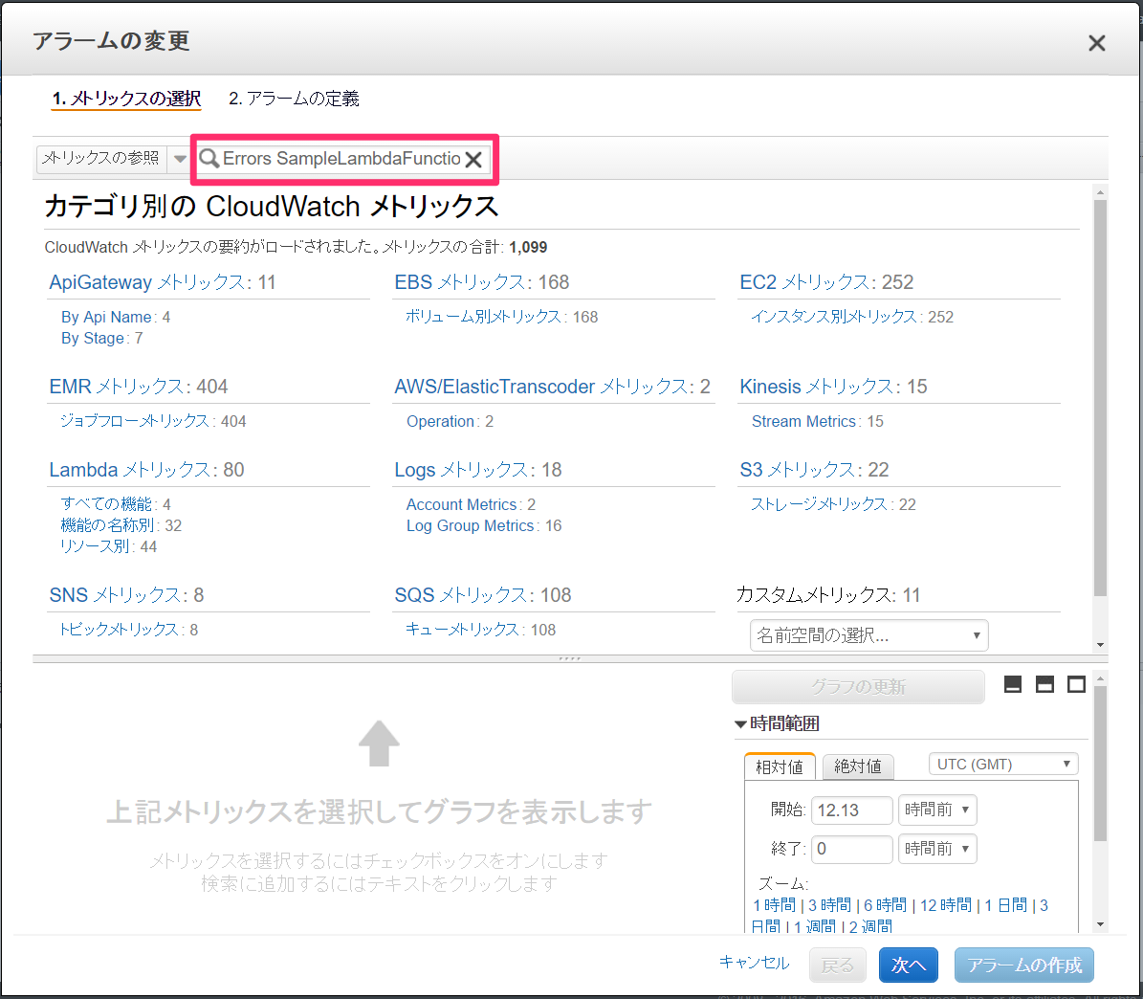The height and width of the screenshot is (999, 1143).
Task: Click the キャンセル link
Action: 755,963
